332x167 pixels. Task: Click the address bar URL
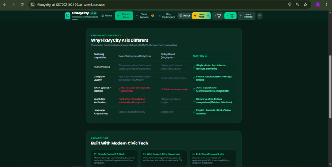tap(71, 5)
